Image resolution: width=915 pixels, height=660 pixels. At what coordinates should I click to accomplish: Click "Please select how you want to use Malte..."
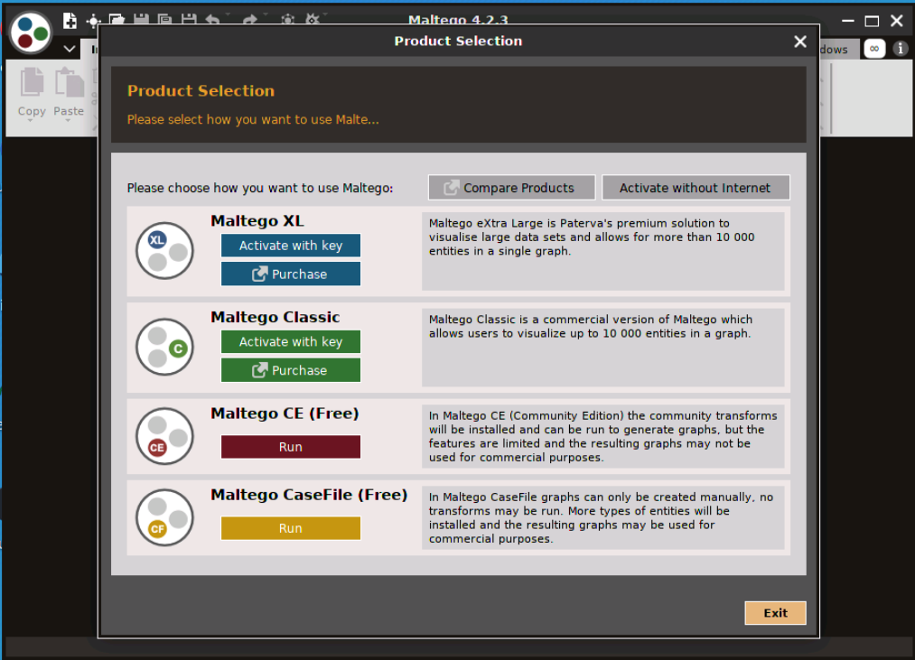click(x=253, y=119)
